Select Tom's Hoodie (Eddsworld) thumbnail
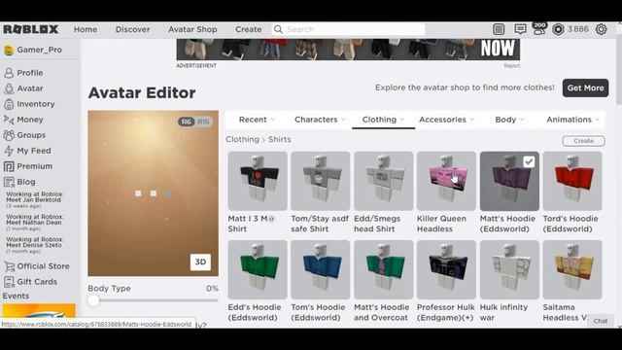The image size is (622, 350). pos(320,269)
